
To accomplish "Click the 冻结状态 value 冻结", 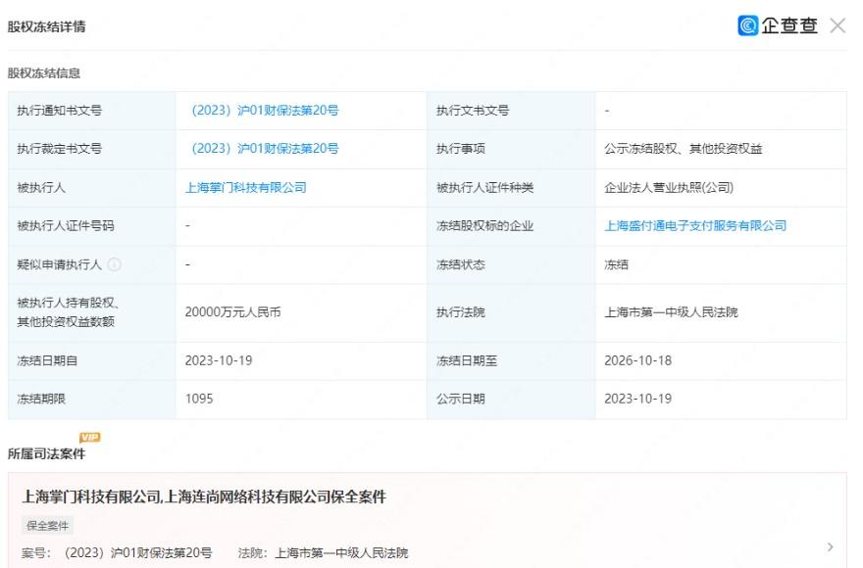I will coord(617,264).
